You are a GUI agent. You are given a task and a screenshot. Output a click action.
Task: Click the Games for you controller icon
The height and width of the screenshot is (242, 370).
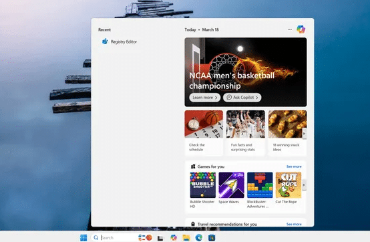click(x=193, y=166)
